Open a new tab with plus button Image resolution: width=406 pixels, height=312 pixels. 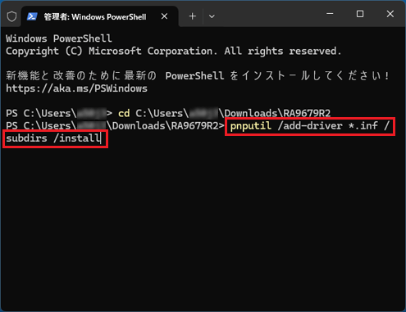(193, 16)
